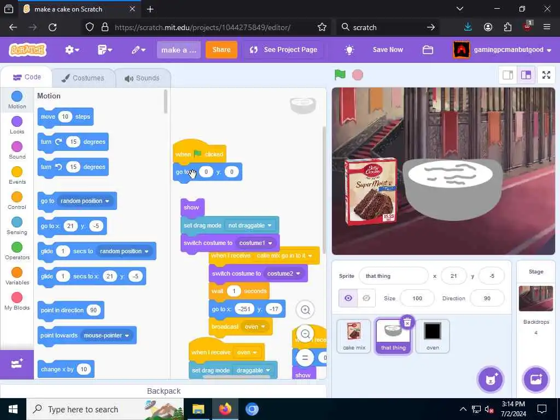Viewport: 560px width, 420px height.
Task: Open File Explorer from taskbar
Action: 198,409
